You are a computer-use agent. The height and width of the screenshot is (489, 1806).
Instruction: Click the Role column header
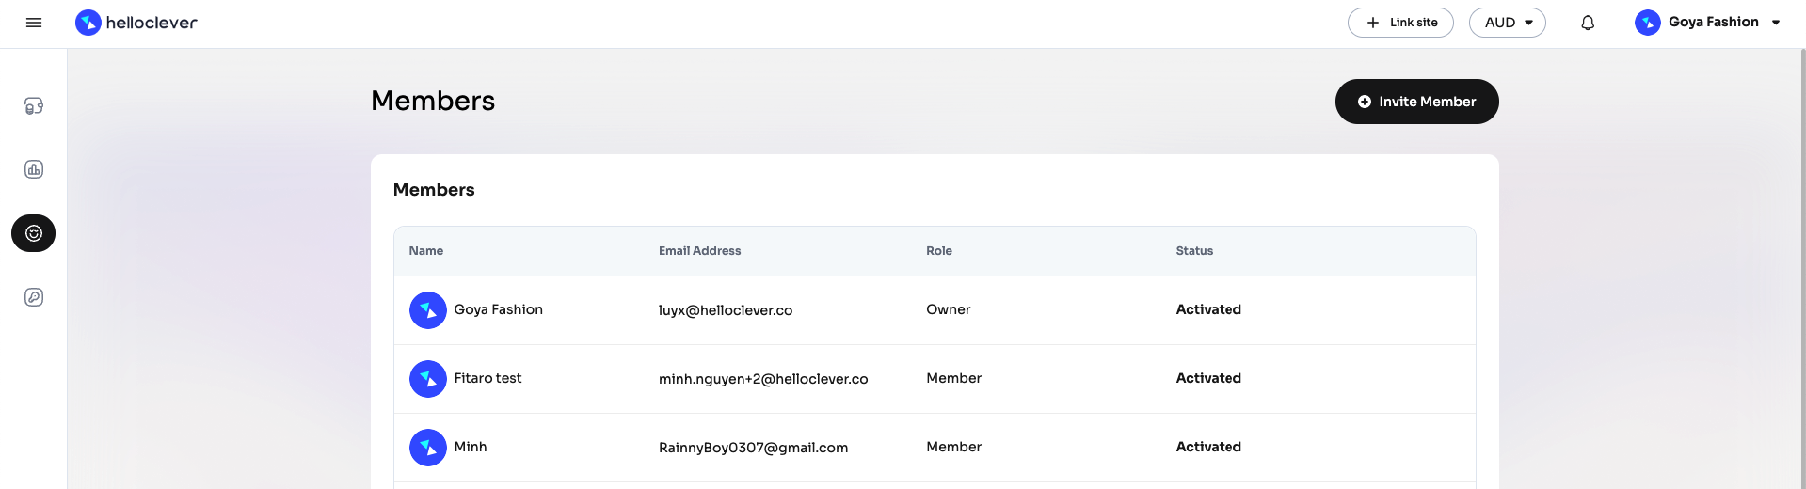coord(938,251)
